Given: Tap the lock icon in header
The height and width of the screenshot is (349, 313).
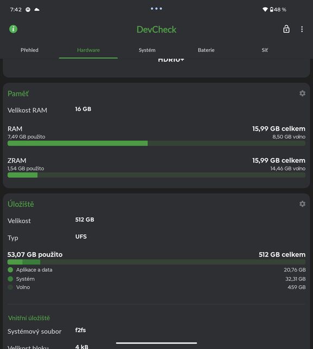Looking at the screenshot, I should click(286, 29).
